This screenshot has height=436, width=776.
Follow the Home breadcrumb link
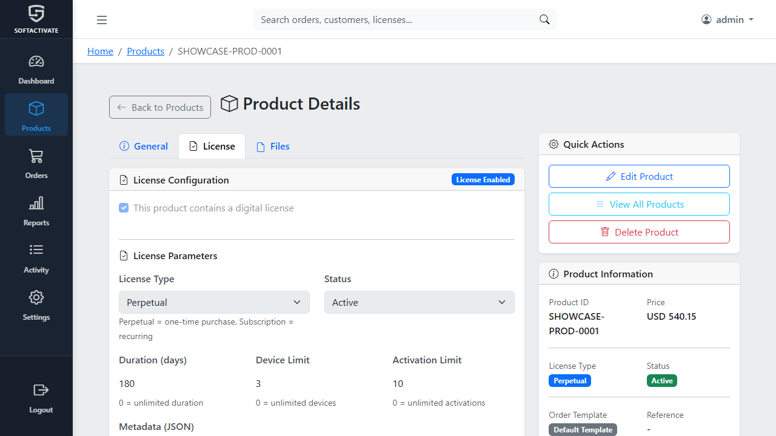click(x=100, y=51)
